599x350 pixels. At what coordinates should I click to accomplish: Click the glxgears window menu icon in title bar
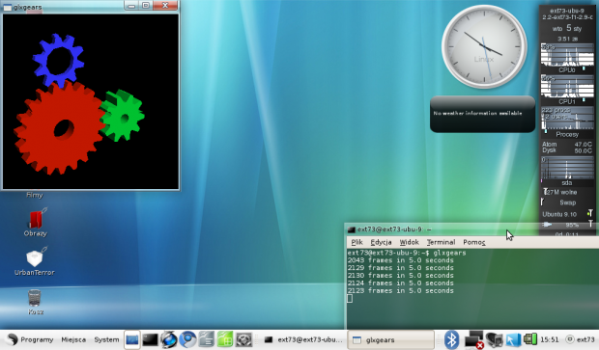(x=8, y=7)
